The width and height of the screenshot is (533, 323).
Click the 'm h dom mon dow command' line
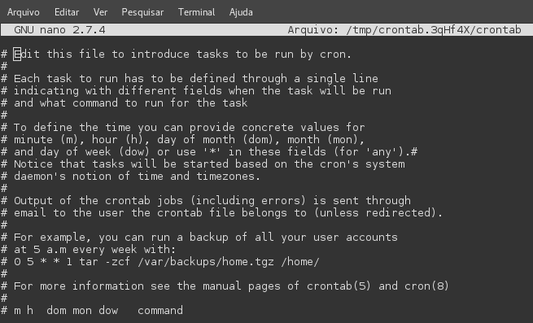point(92,311)
